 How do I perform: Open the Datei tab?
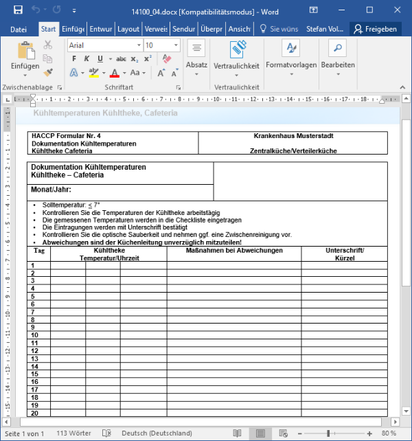[x=19, y=30]
